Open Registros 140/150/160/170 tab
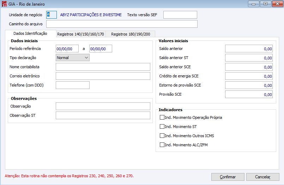 [80, 34]
